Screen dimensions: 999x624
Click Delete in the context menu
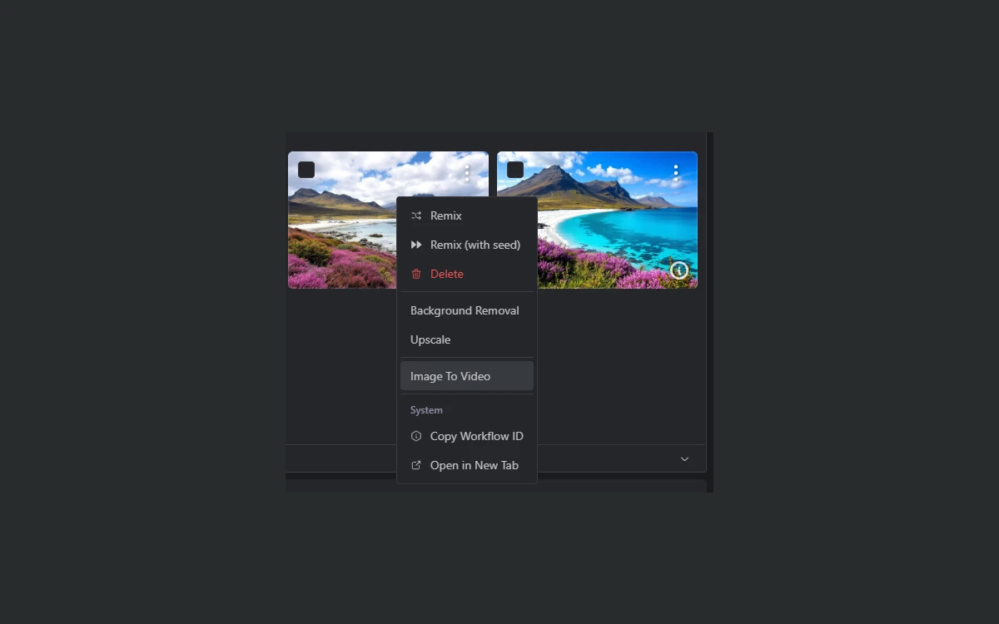[x=467, y=274]
